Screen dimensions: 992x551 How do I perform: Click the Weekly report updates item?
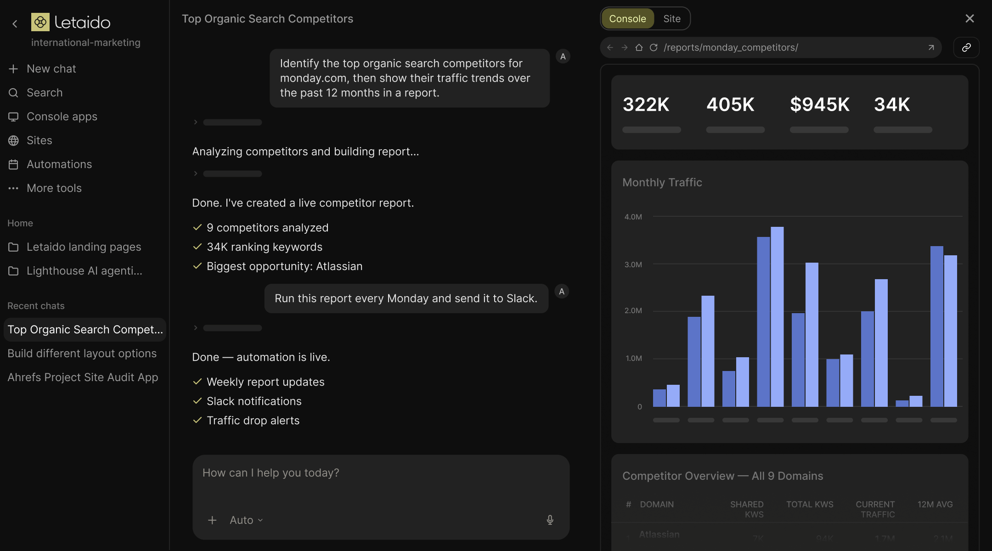coord(258,382)
